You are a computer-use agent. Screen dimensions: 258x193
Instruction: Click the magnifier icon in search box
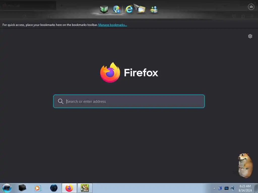[60, 101]
